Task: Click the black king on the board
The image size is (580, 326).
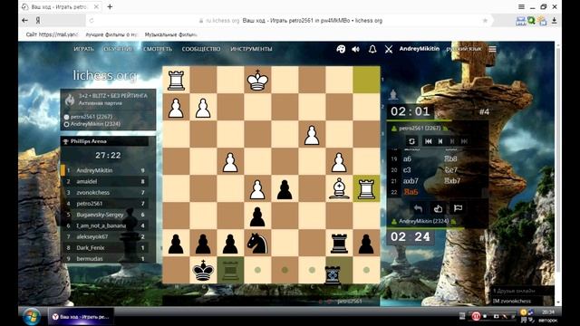Action: coord(203,271)
